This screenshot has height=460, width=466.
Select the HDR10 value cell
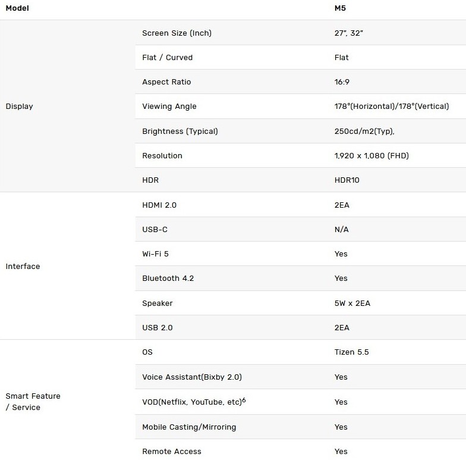[347, 180]
